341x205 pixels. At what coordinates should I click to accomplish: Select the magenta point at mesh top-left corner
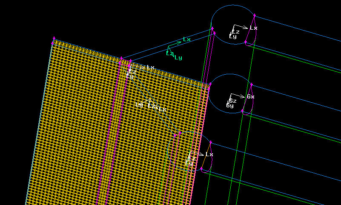click(x=54, y=39)
